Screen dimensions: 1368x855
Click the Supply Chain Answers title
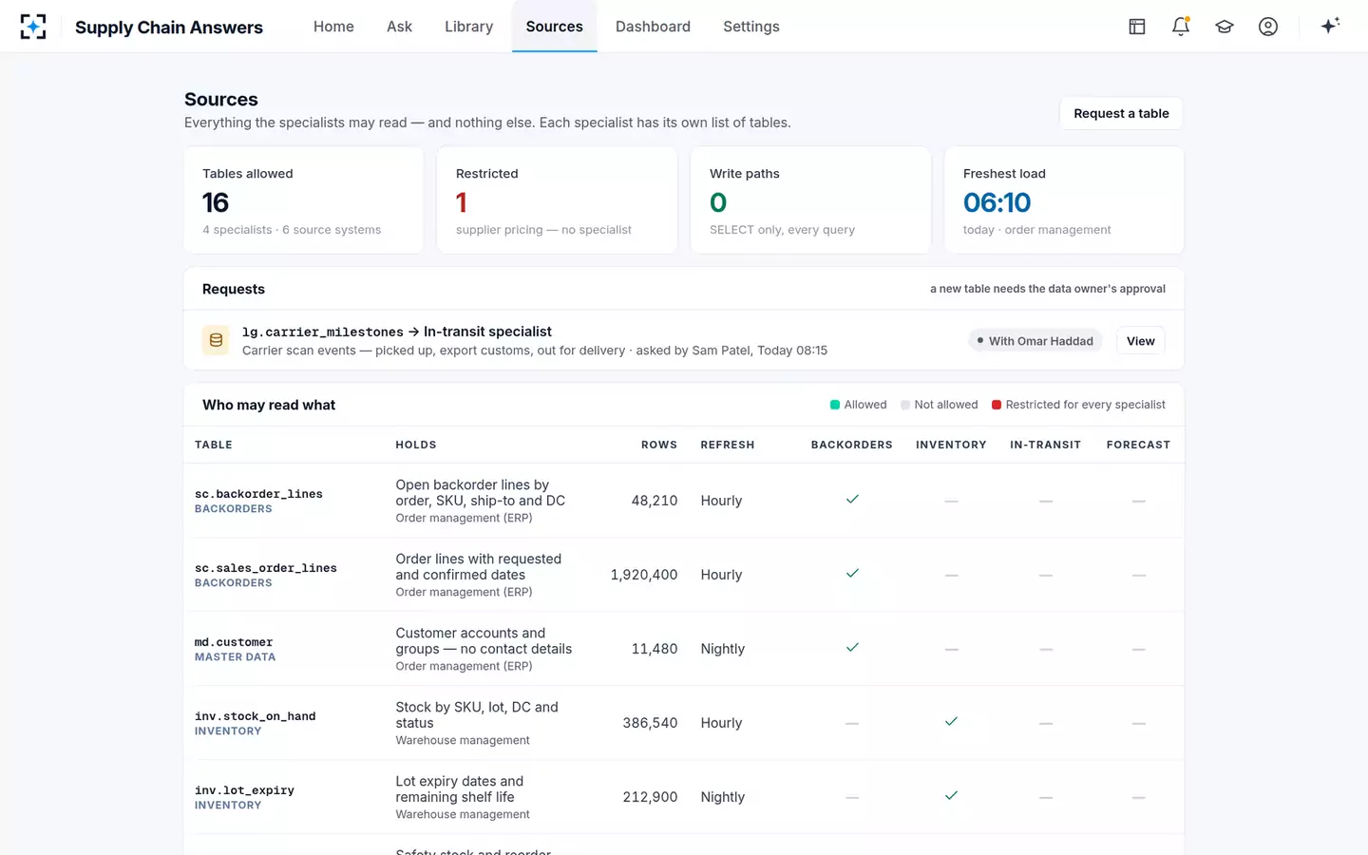coord(169,28)
